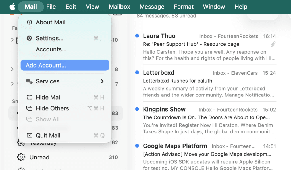Click 'Inbox - ElevenCars' label
Screen dimensions: 291x170
click(x=235, y=73)
